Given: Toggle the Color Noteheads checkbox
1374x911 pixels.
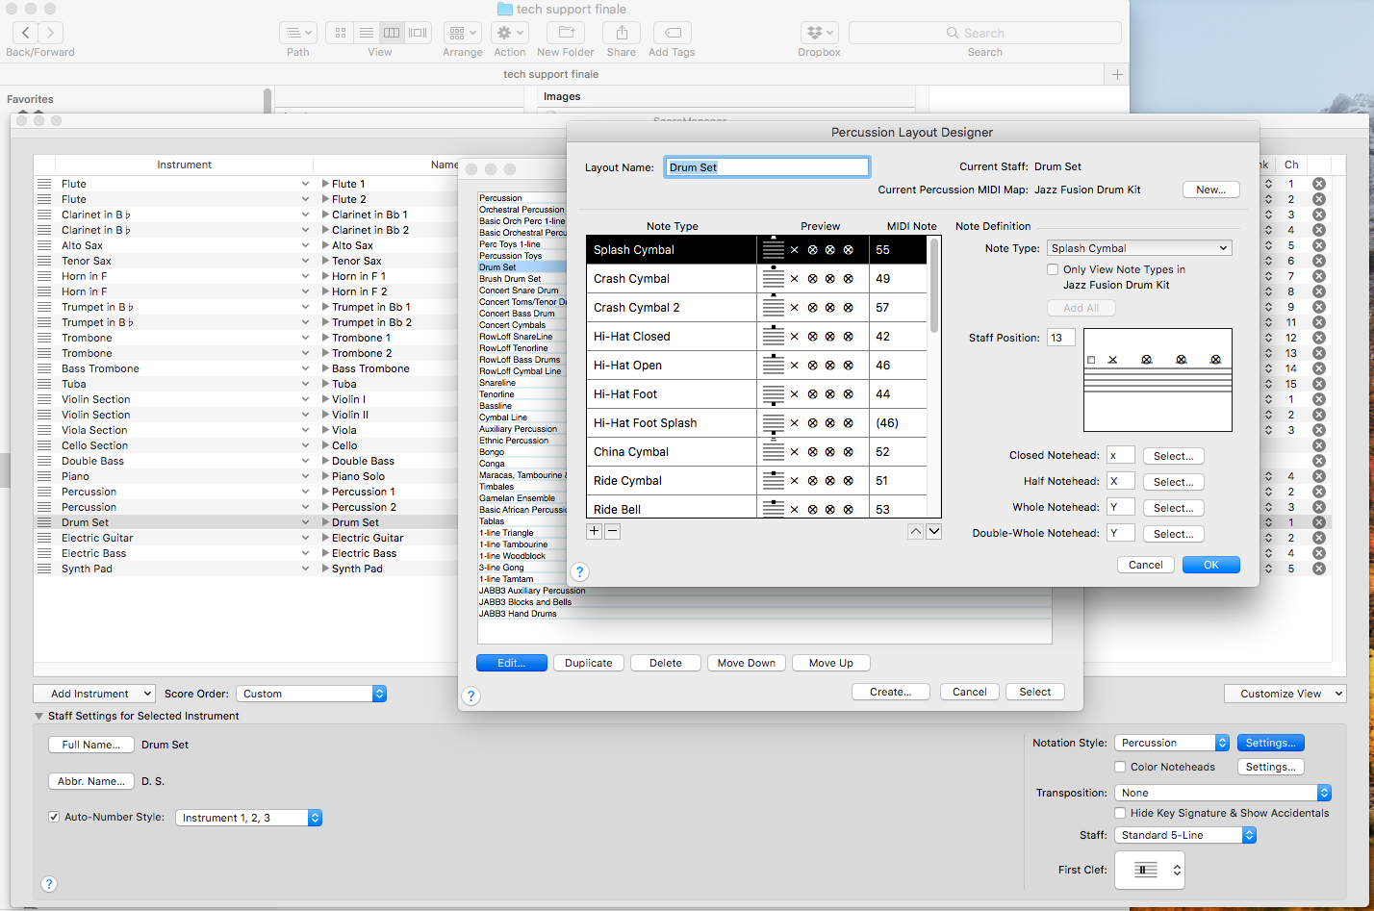Looking at the screenshot, I should tap(1120, 767).
